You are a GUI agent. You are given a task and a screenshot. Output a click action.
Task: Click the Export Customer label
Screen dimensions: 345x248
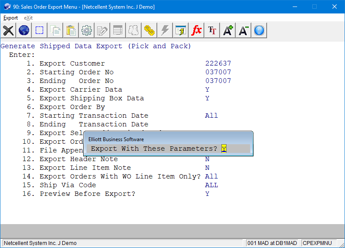[x=72, y=63]
